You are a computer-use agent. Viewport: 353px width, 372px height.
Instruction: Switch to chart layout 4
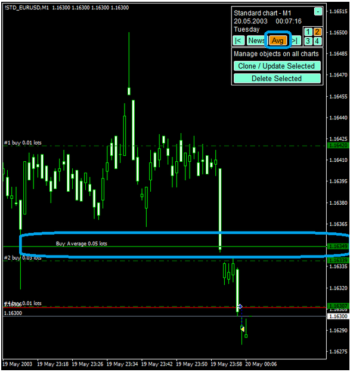pos(317,41)
